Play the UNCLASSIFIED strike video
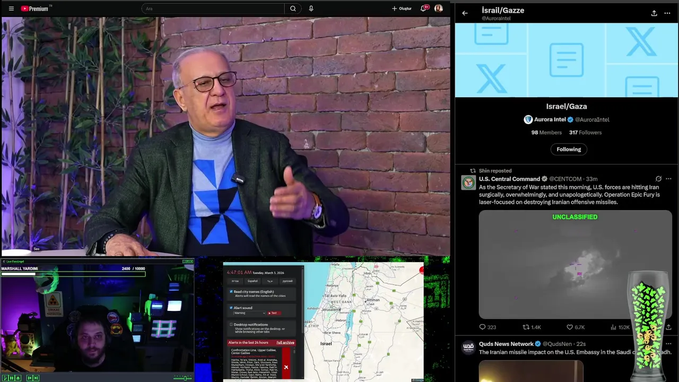The height and width of the screenshot is (382, 679). tap(575, 264)
